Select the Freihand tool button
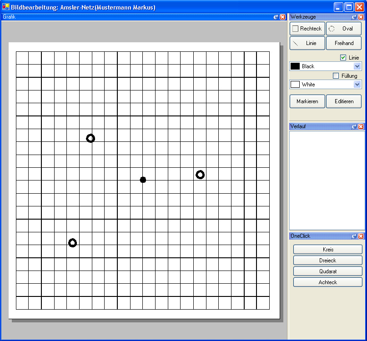 click(x=344, y=43)
